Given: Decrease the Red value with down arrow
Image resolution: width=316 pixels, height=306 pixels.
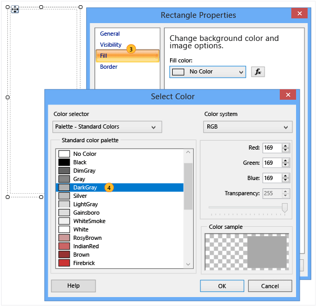Looking at the screenshot, I should point(286,150).
